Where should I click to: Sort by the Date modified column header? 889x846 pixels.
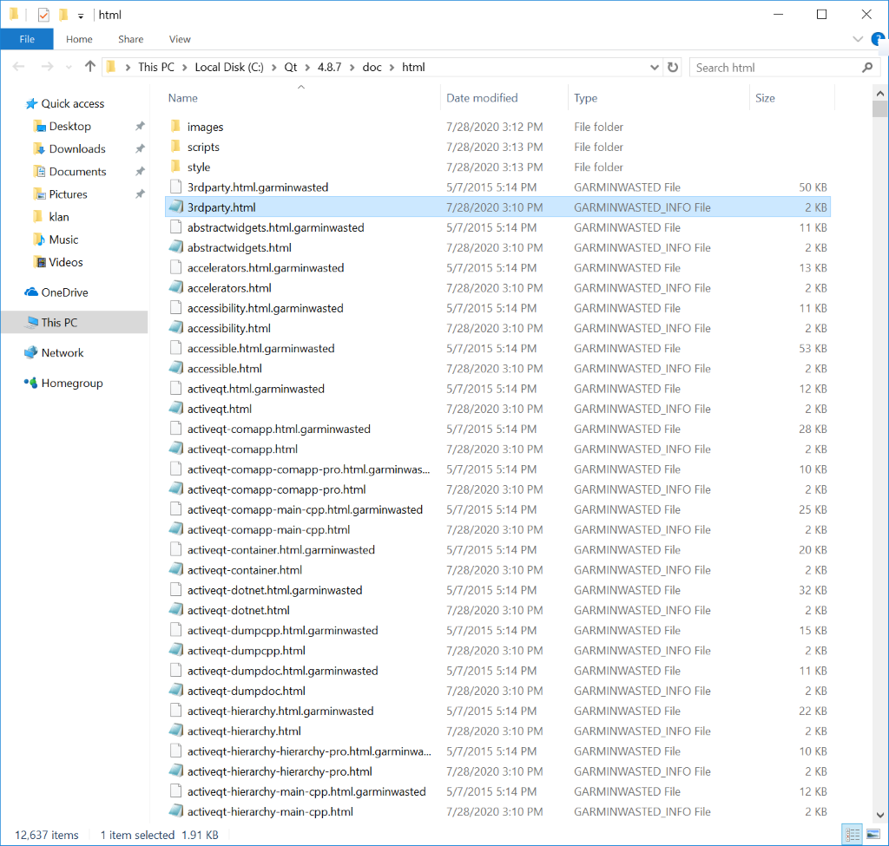tap(482, 98)
